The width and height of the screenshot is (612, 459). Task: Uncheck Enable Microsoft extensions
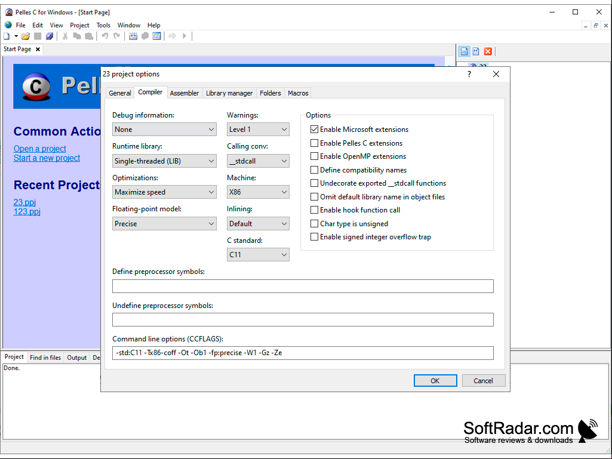point(314,129)
